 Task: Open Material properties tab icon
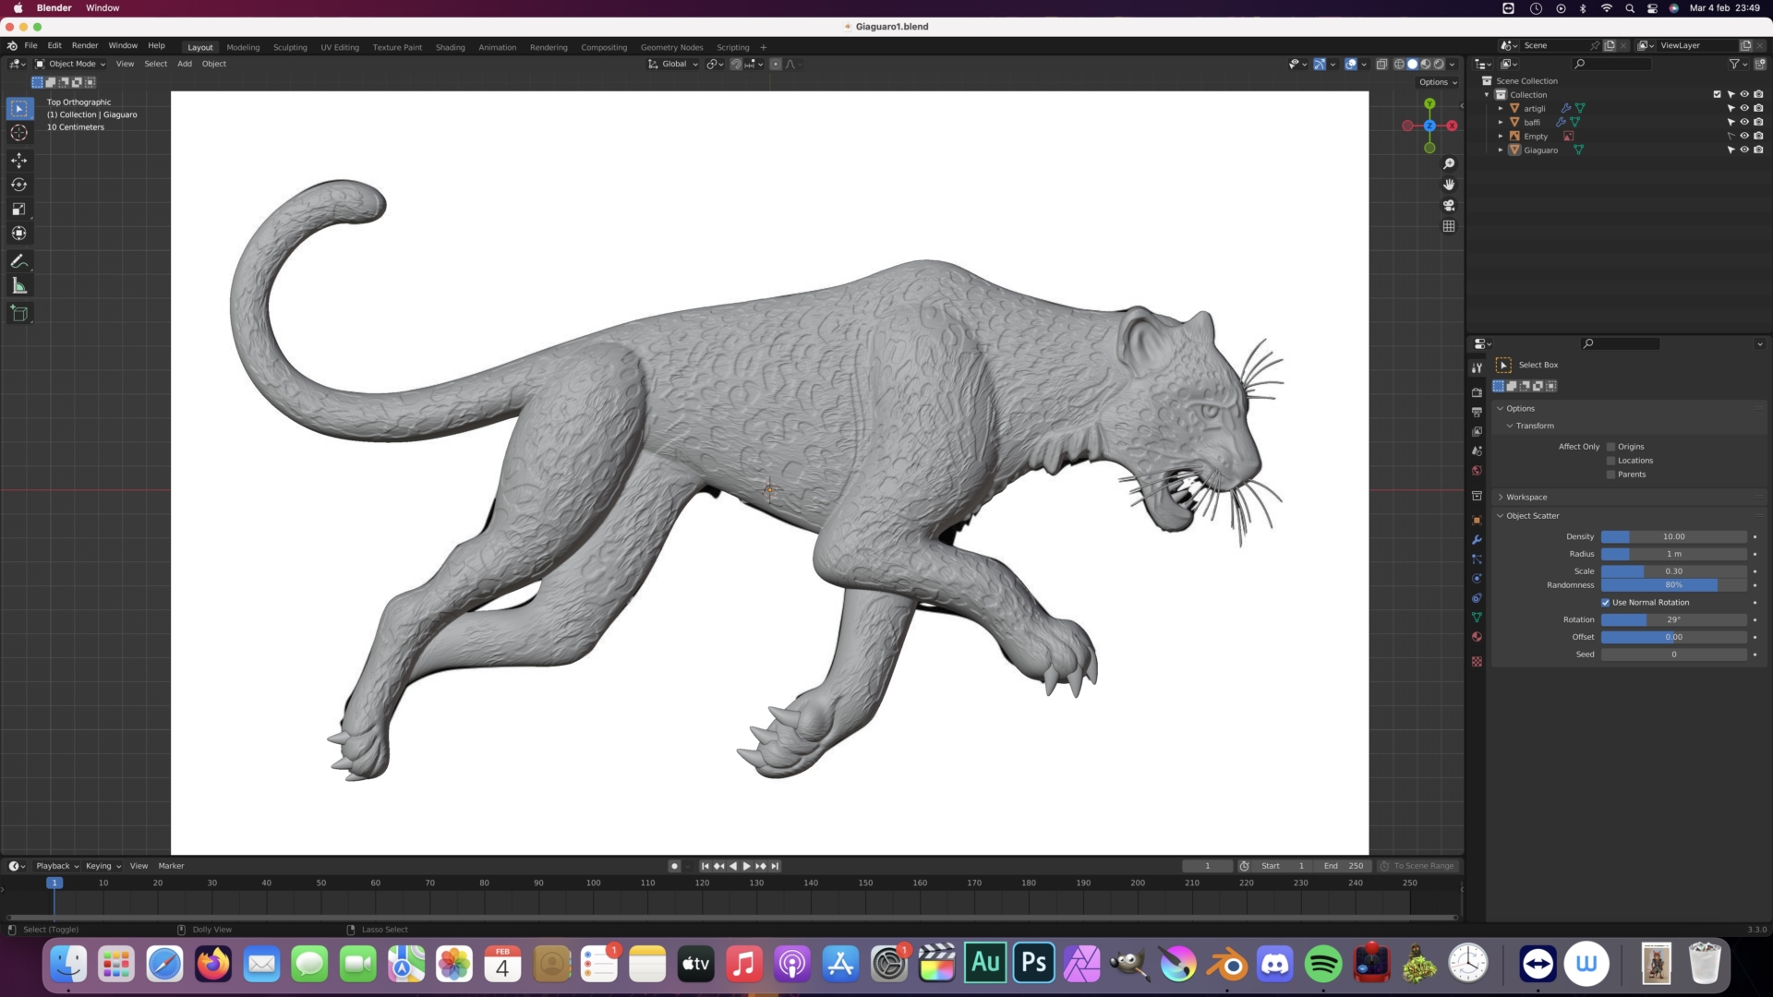1477,637
